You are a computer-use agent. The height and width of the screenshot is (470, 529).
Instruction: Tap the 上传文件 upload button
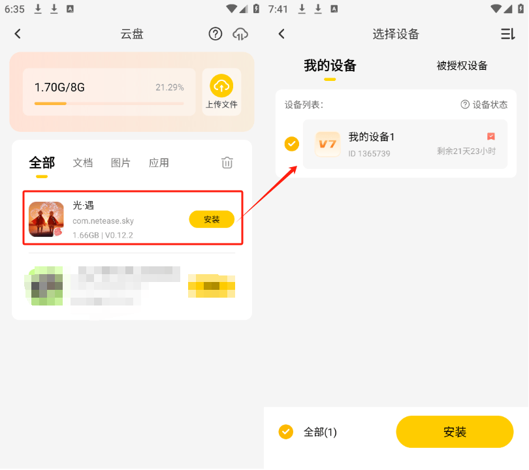(x=221, y=92)
